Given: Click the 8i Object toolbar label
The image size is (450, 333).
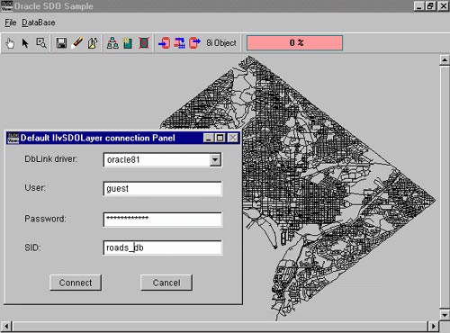Looking at the screenshot, I should tap(221, 43).
